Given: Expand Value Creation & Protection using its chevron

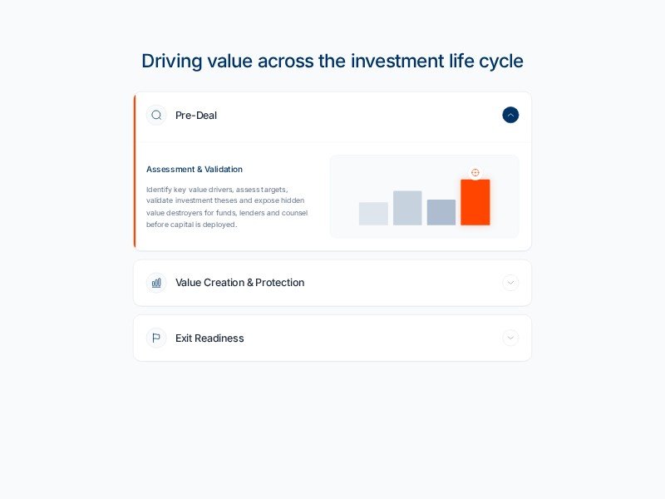Looking at the screenshot, I should pos(510,283).
